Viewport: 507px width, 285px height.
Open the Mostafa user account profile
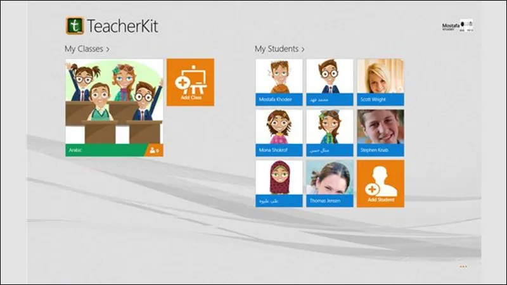[x=458, y=25]
